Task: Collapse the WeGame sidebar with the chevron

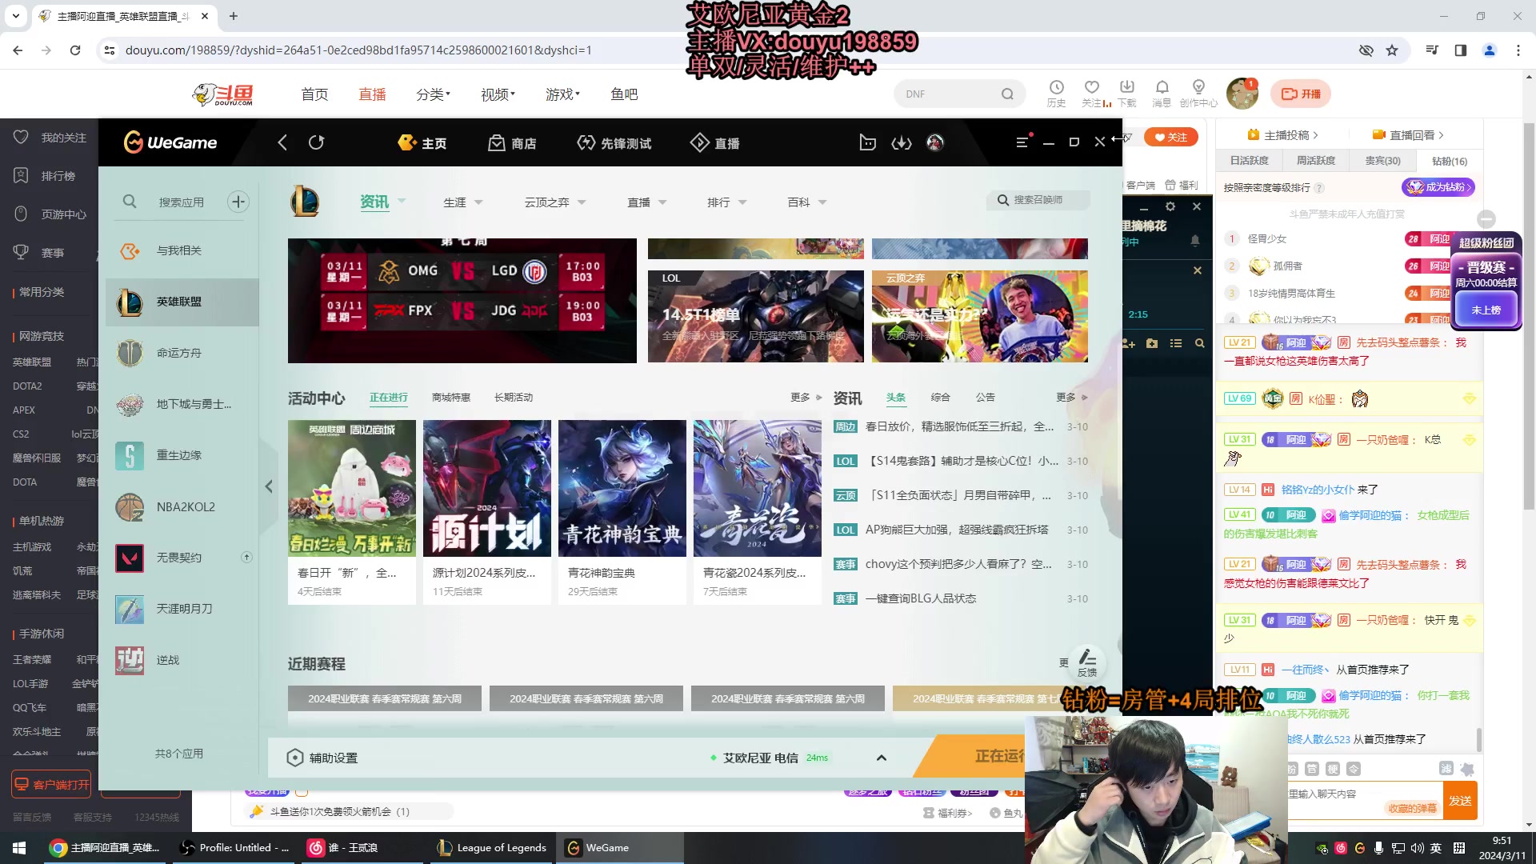Action: [x=269, y=486]
